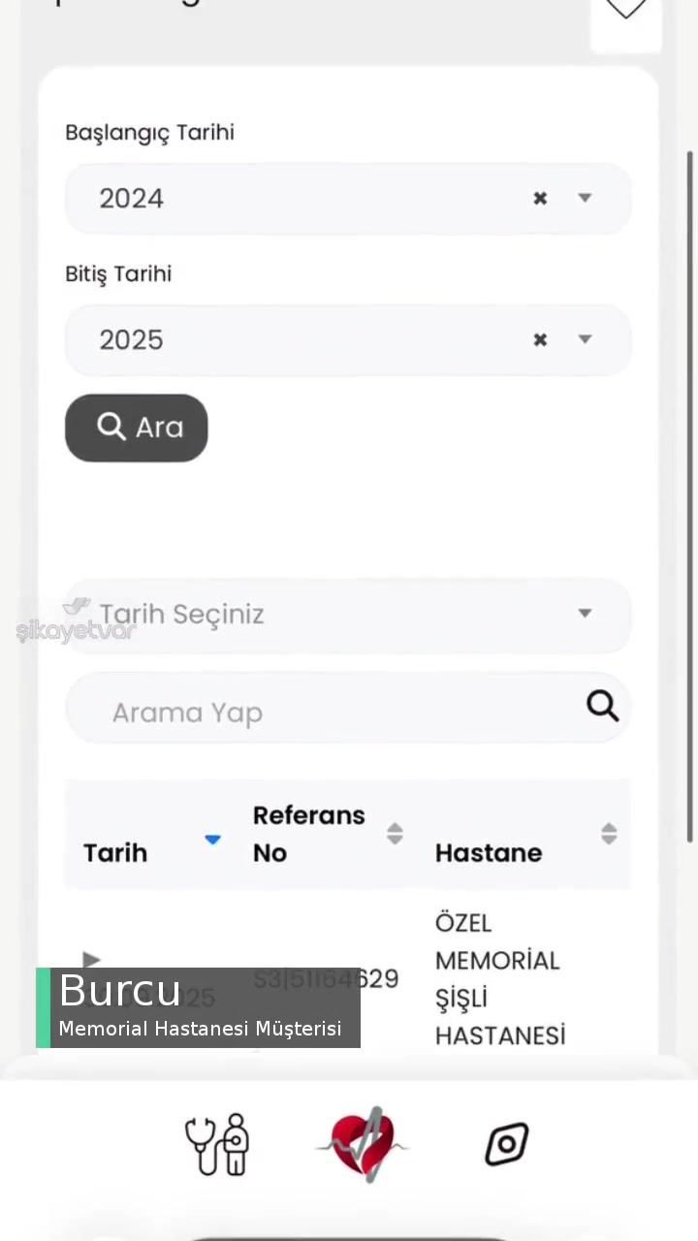Sort table by Tarih column
The height and width of the screenshot is (1241, 698).
tap(212, 840)
